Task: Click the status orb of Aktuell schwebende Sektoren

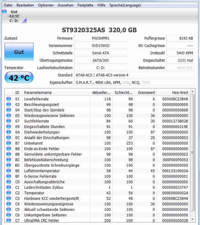Action: 9,209
